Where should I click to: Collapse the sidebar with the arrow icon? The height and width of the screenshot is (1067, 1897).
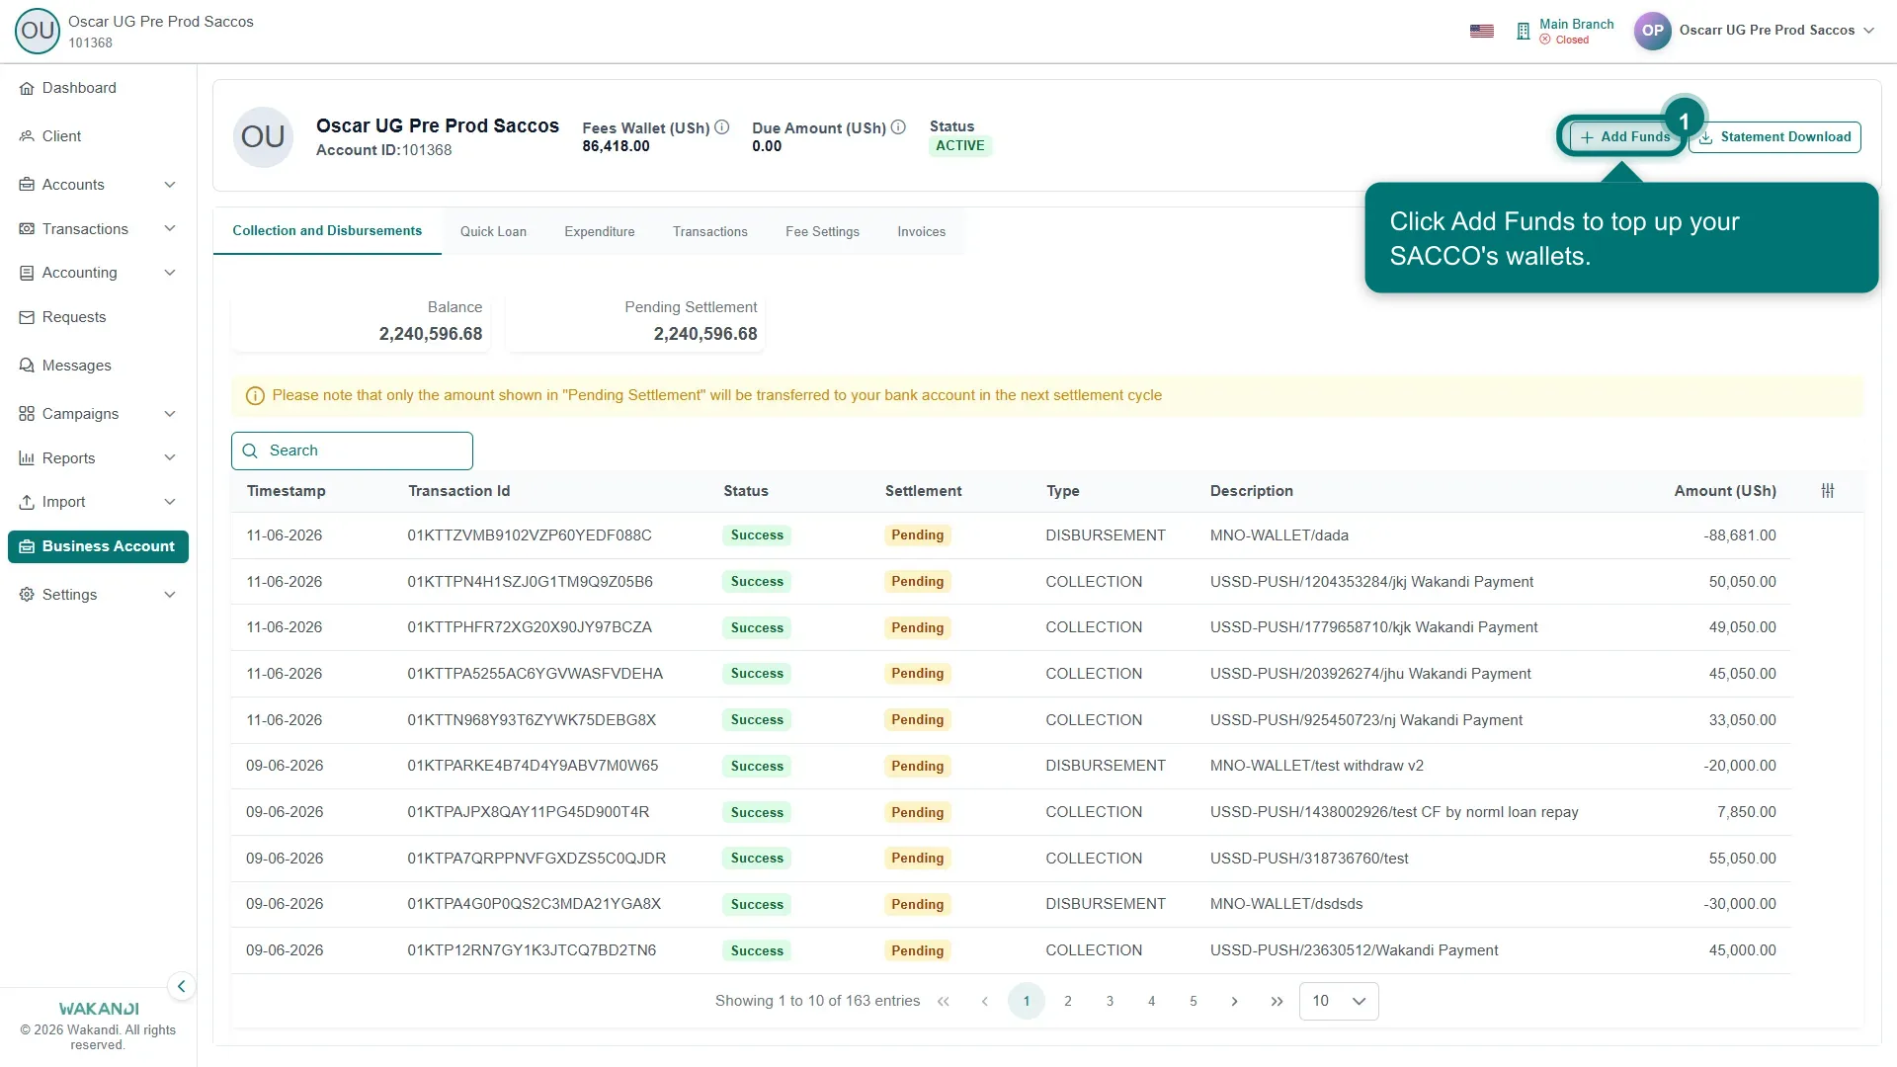(181, 986)
